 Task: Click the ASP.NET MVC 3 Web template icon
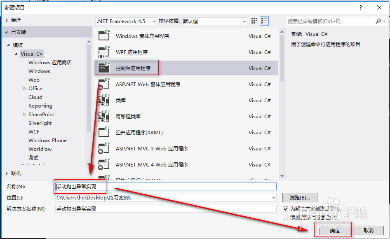(x=104, y=148)
